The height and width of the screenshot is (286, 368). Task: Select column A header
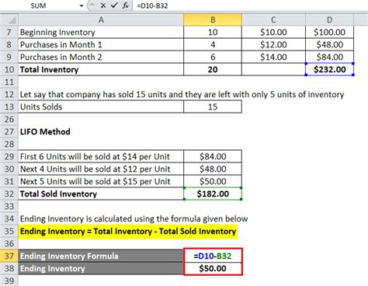(101, 19)
